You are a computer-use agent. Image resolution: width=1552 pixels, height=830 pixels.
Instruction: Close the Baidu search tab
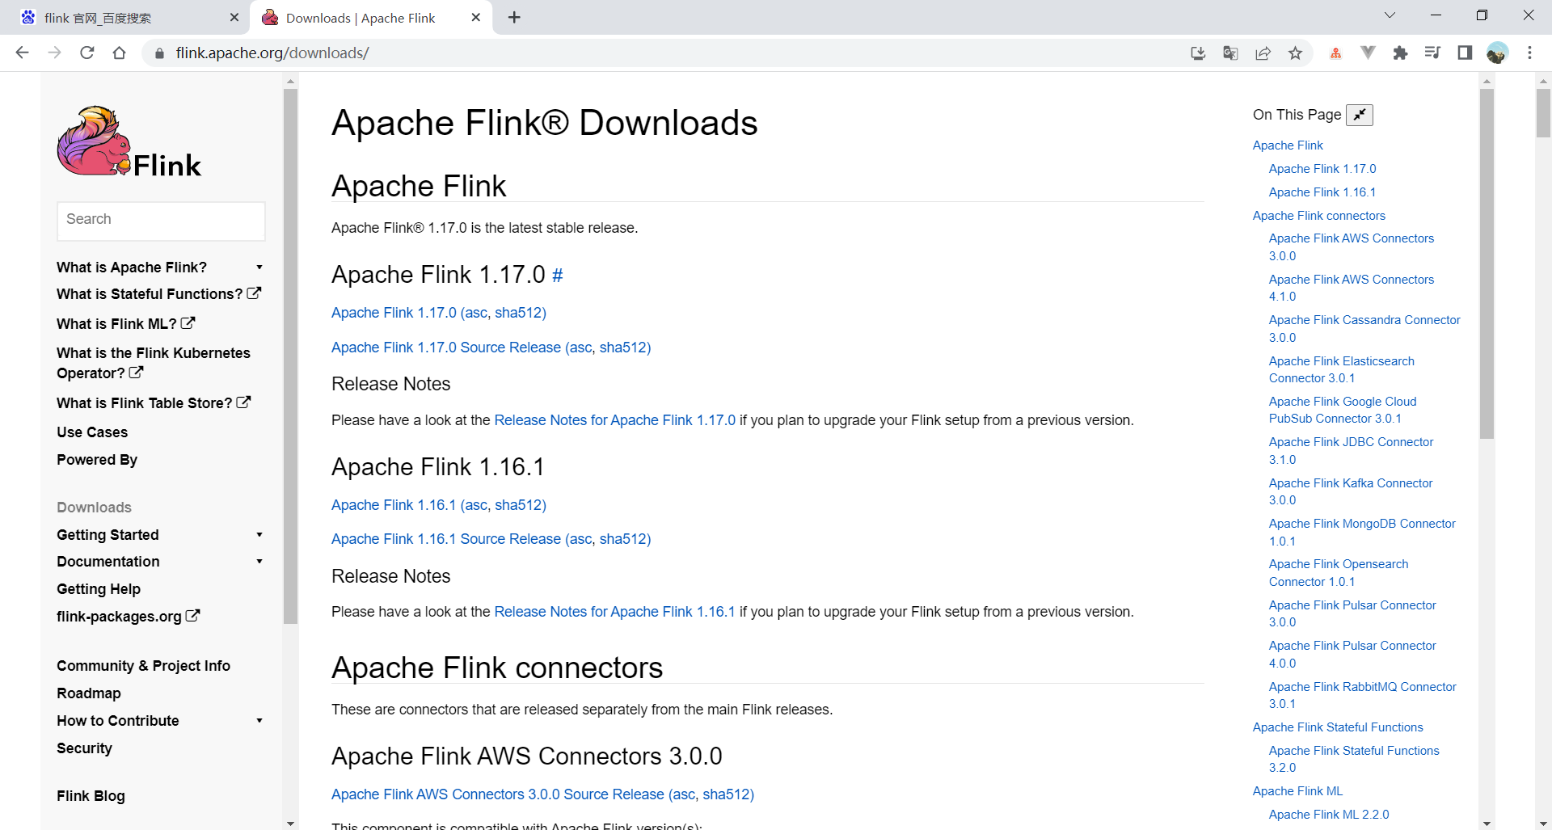point(234,17)
